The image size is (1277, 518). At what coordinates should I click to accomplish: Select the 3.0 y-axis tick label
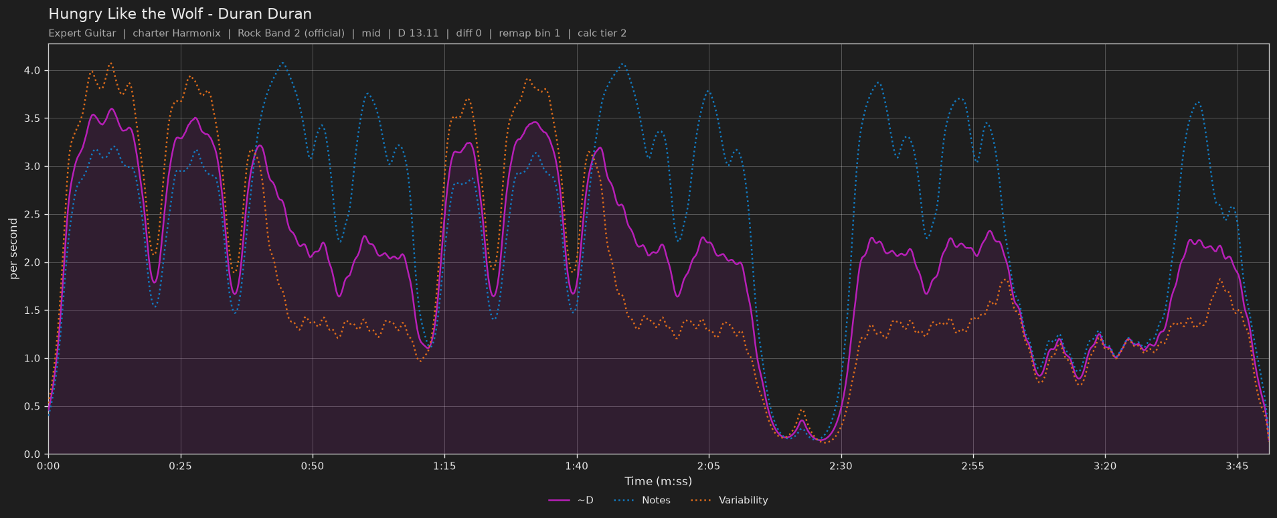[32, 167]
